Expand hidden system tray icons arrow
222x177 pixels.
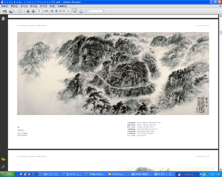pos(201,174)
